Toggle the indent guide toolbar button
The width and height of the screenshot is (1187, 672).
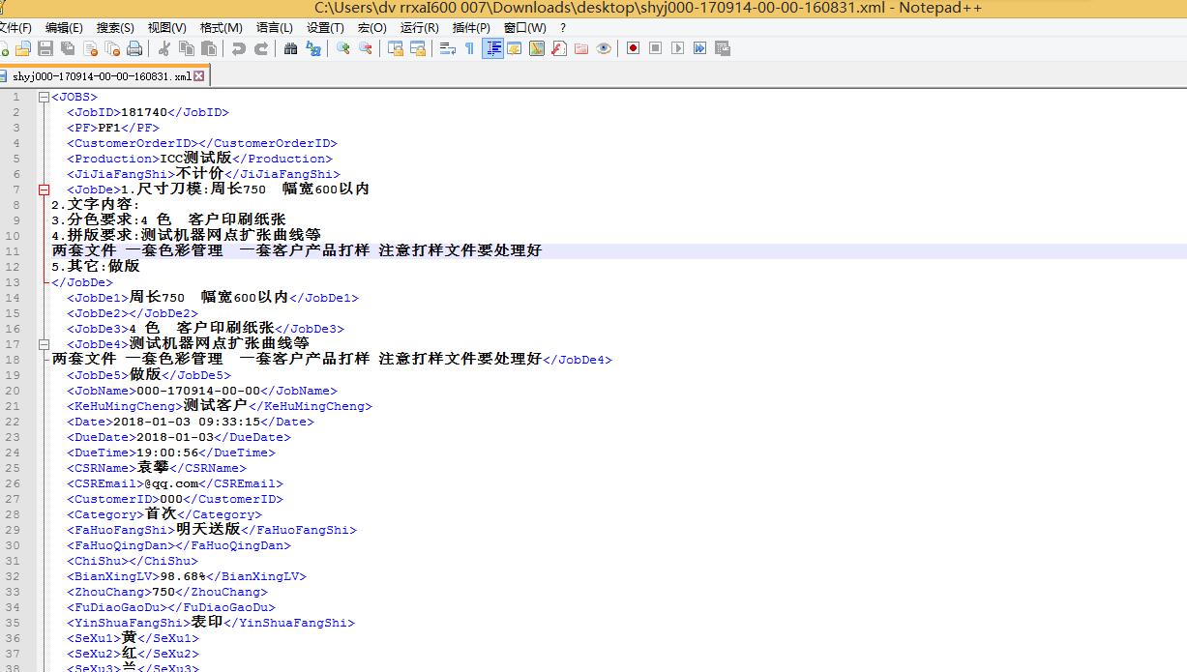click(493, 48)
